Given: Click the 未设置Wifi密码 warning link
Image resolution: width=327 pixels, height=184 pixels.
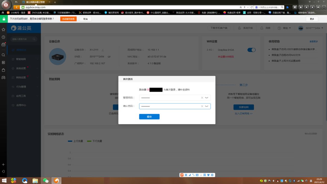Looking at the screenshot, I should [226, 57].
